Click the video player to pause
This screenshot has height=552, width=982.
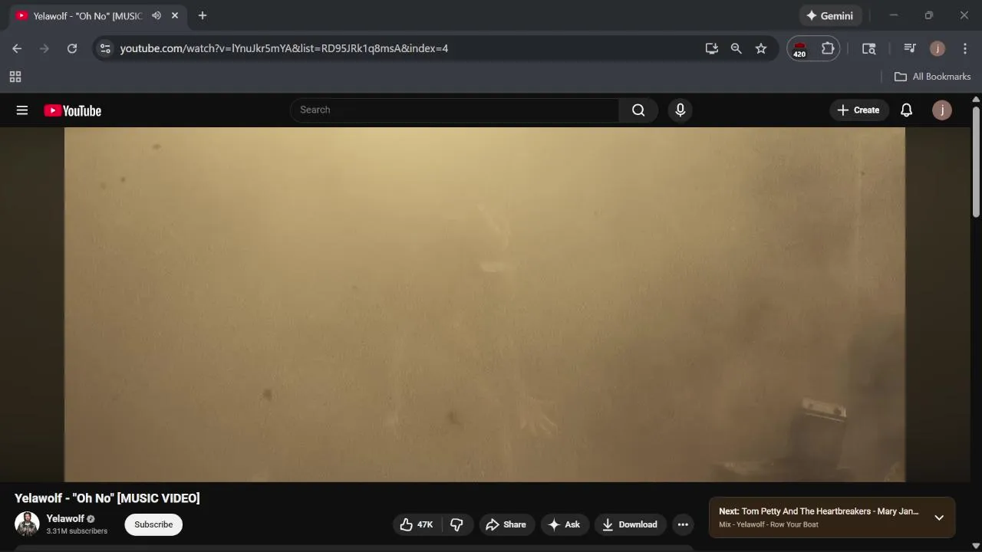pyautogui.click(x=485, y=304)
